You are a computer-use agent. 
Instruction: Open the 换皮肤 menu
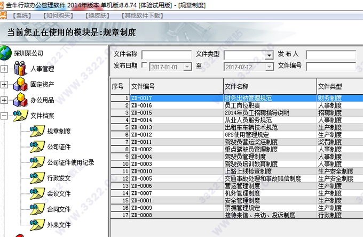(x=97, y=15)
